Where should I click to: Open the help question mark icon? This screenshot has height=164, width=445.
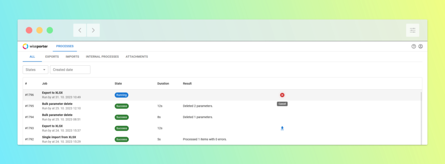click(414, 47)
